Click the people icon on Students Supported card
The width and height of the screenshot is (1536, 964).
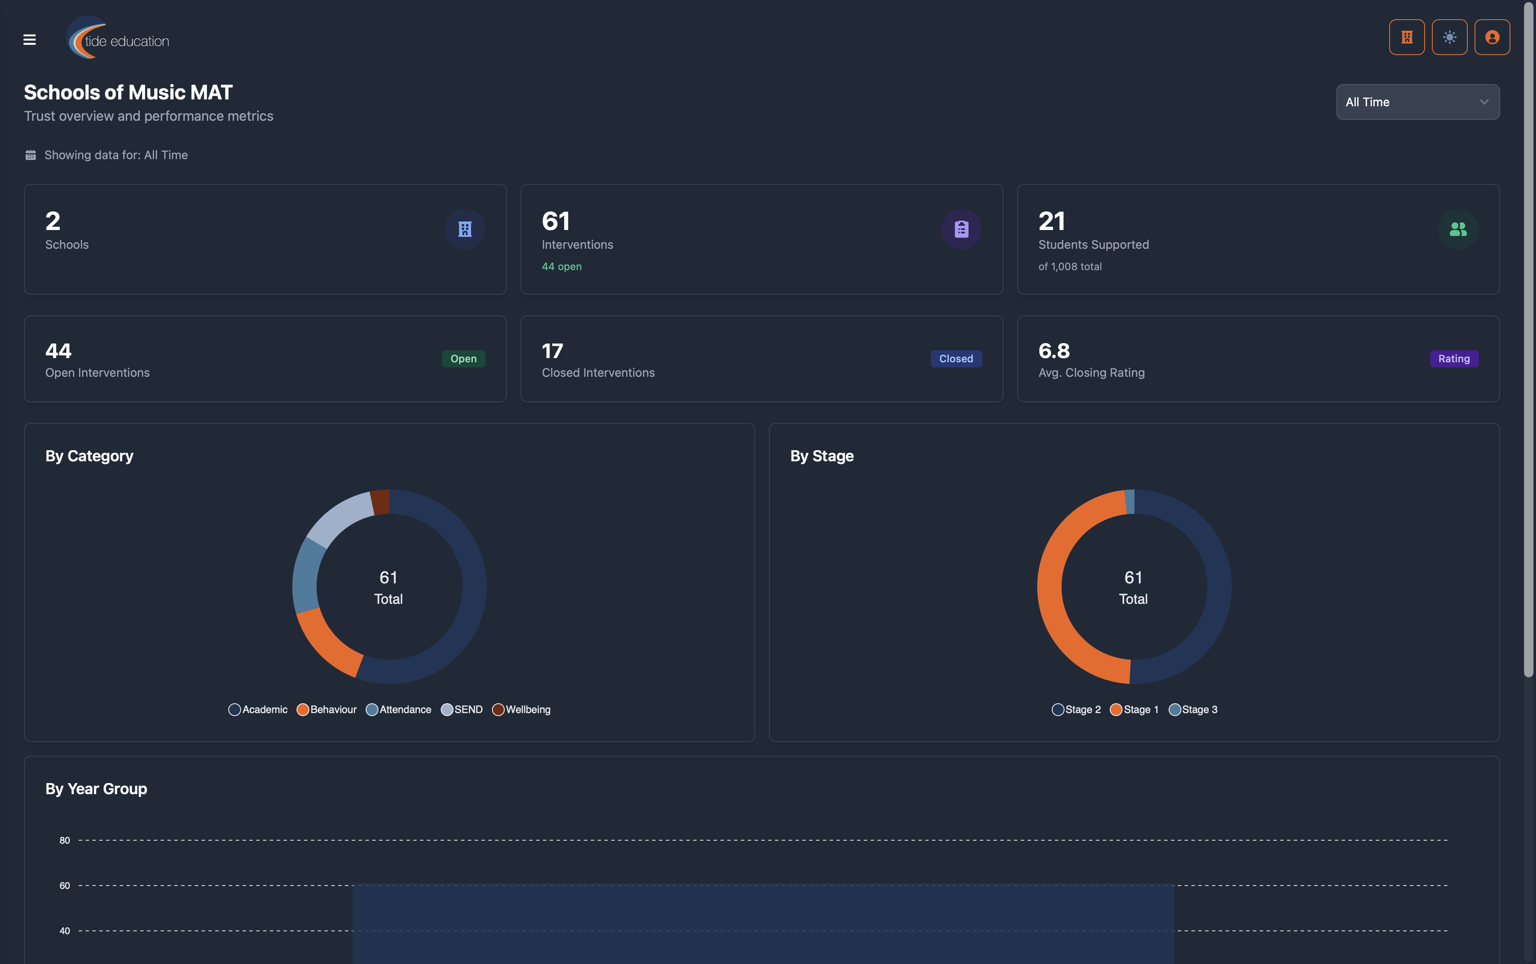click(1458, 229)
